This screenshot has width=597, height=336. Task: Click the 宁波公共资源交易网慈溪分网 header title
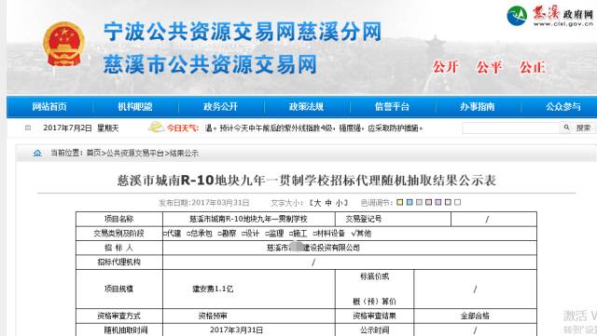tap(243, 32)
